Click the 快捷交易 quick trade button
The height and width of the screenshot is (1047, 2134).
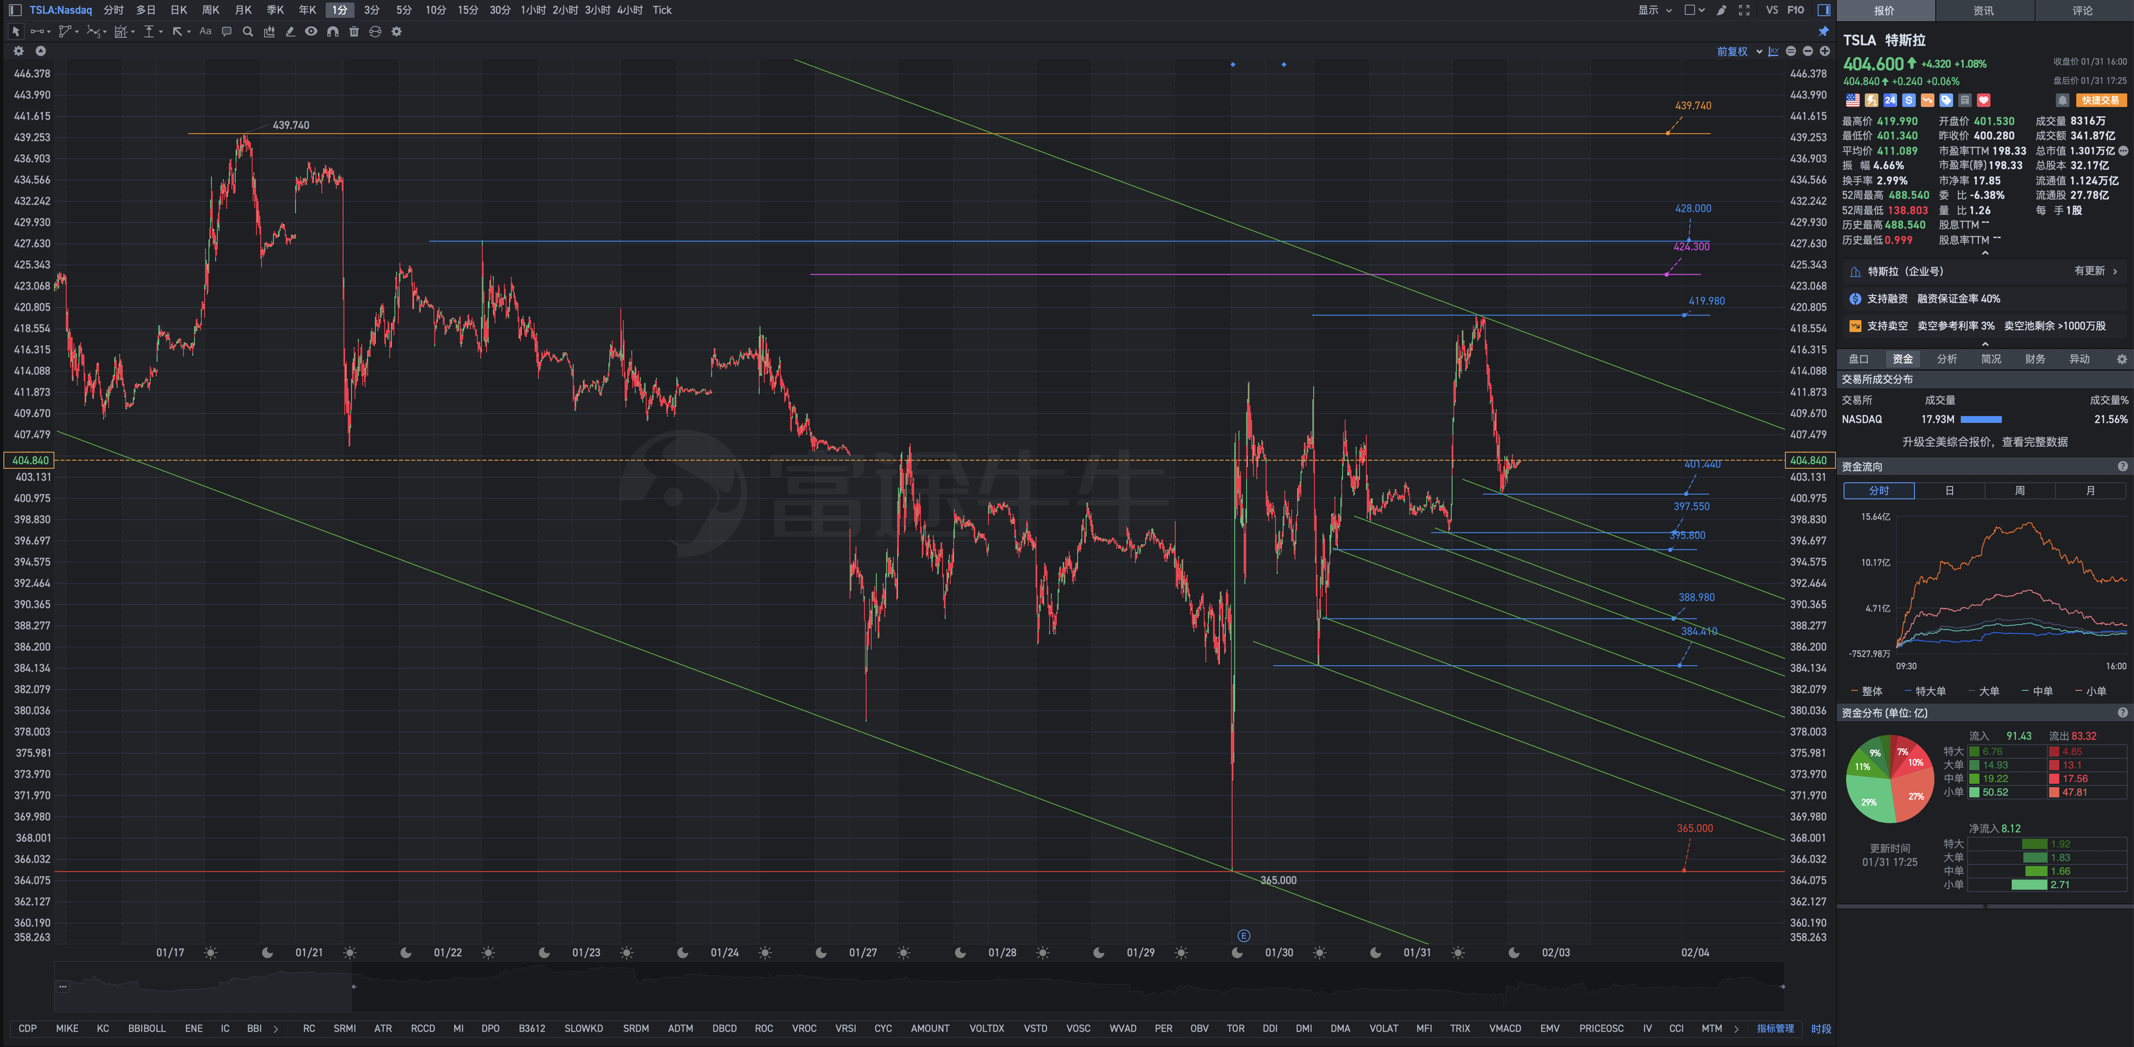tap(2101, 100)
